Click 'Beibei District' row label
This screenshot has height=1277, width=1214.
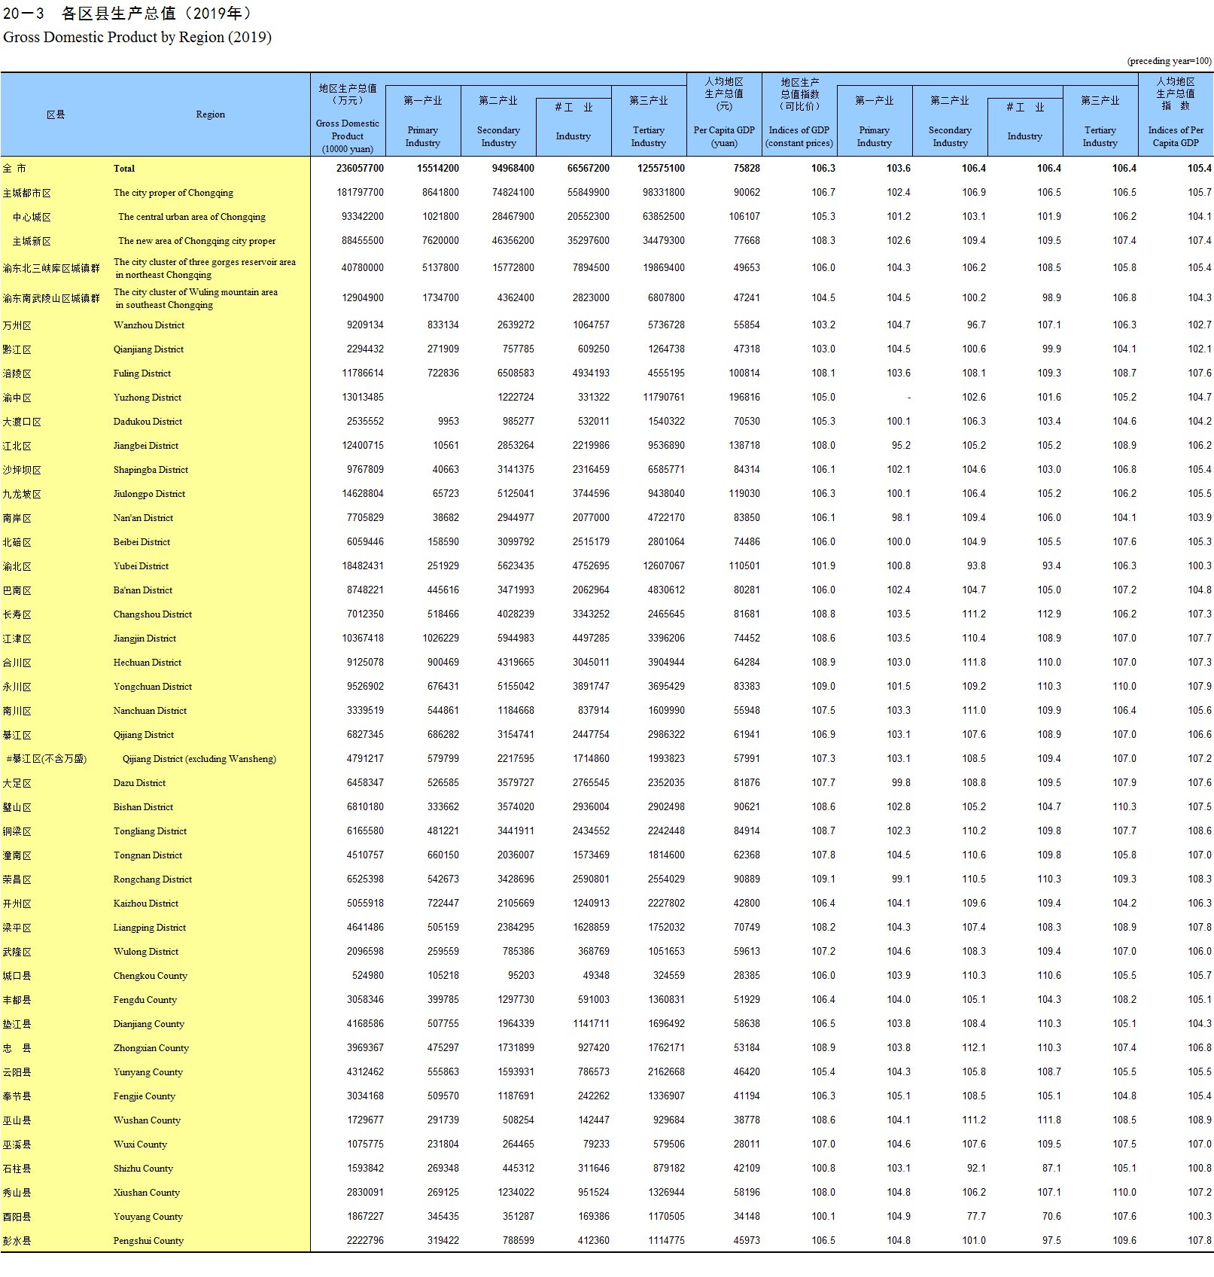(141, 542)
